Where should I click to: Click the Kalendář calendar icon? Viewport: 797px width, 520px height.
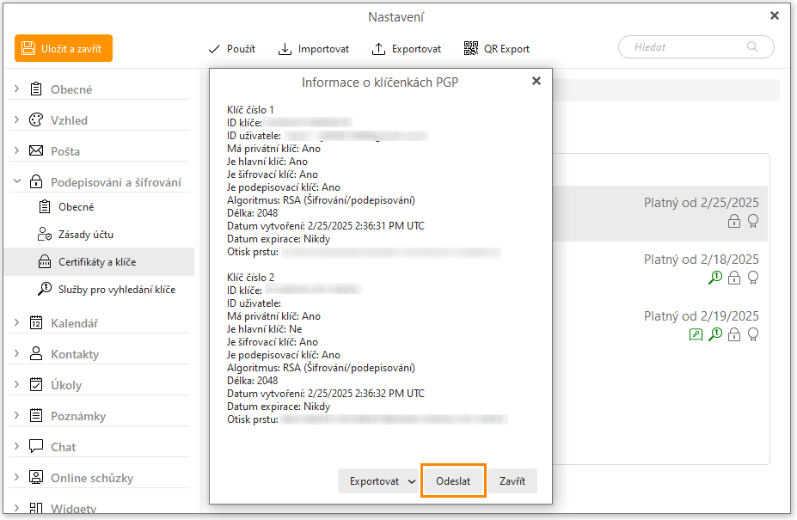coord(36,323)
